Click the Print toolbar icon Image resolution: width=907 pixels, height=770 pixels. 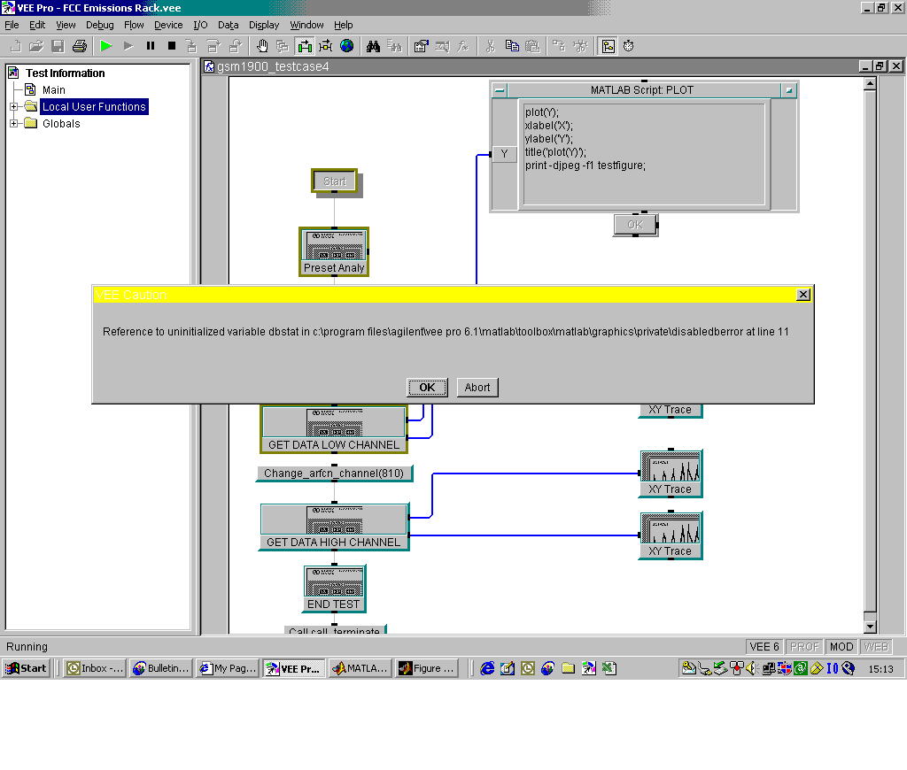[x=79, y=46]
